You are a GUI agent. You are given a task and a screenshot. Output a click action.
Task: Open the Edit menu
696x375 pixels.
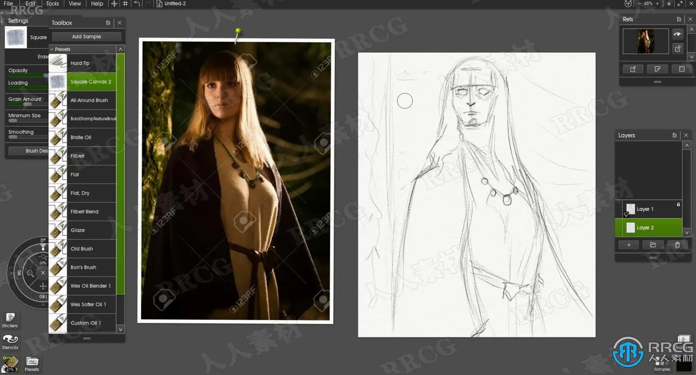click(30, 3)
